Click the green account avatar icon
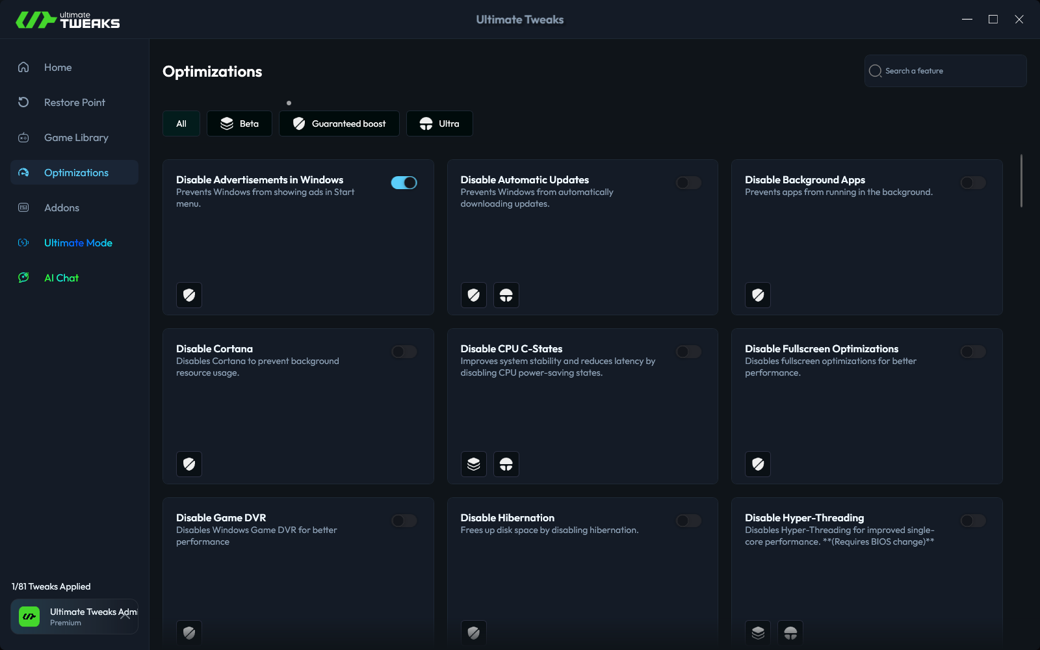 coord(29,616)
